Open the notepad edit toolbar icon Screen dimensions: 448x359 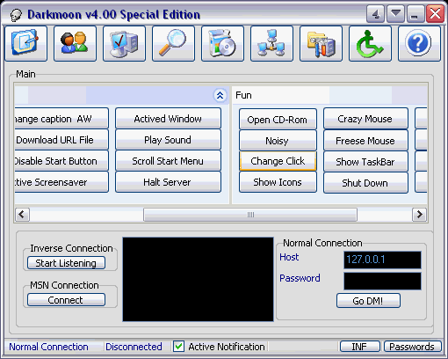25,43
